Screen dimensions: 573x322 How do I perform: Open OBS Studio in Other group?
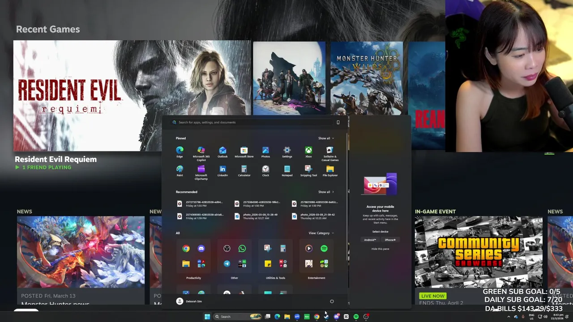[227, 248]
